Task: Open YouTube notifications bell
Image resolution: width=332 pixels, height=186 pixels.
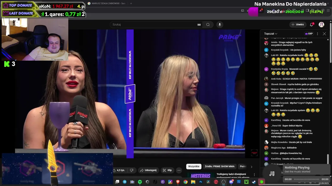Action: coord(312,25)
